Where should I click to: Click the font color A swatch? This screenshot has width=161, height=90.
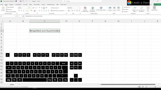pyautogui.click(x=35, y=10)
